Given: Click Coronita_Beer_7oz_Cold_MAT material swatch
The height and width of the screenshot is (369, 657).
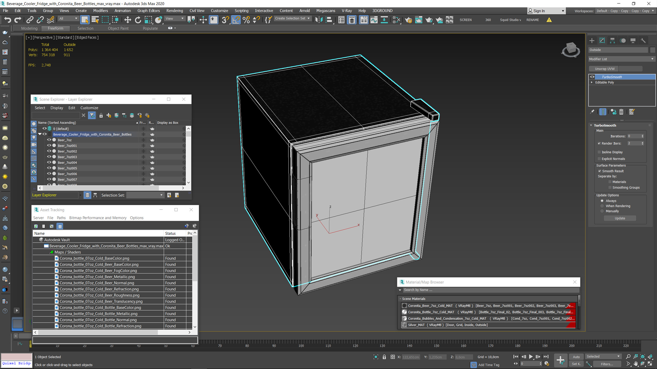Looking at the screenshot, I should 404,305.
